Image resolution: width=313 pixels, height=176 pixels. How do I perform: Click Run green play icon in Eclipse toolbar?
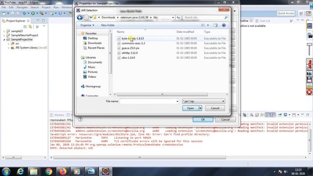(33, 13)
